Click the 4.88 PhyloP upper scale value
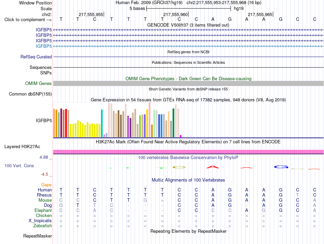Screen dimensions: 324x244 pyautogui.click(x=44, y=157)
